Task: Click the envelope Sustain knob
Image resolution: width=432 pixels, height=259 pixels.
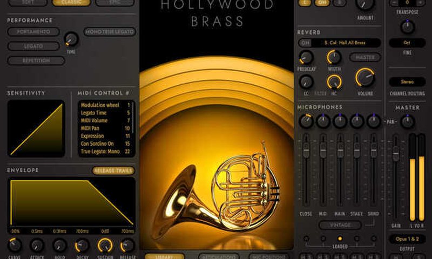Action: coord(105,246)
